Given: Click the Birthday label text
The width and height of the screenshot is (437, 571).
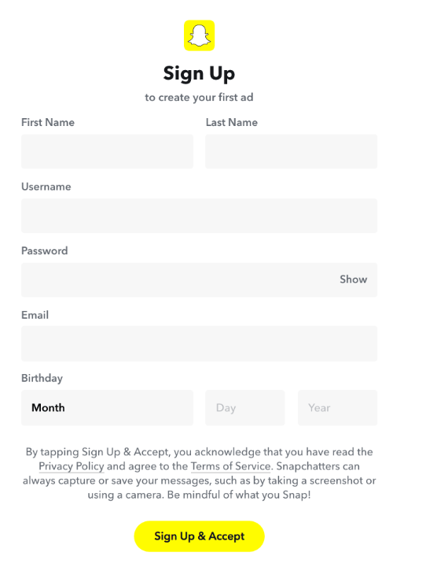Looking at the screenshot, I should (42, 378).
